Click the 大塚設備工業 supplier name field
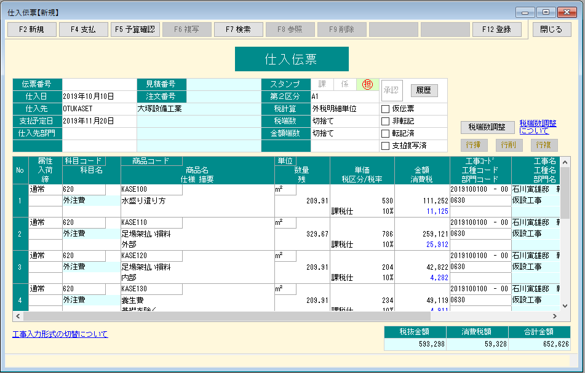585x373 pixels. click(x=199, y=109)
